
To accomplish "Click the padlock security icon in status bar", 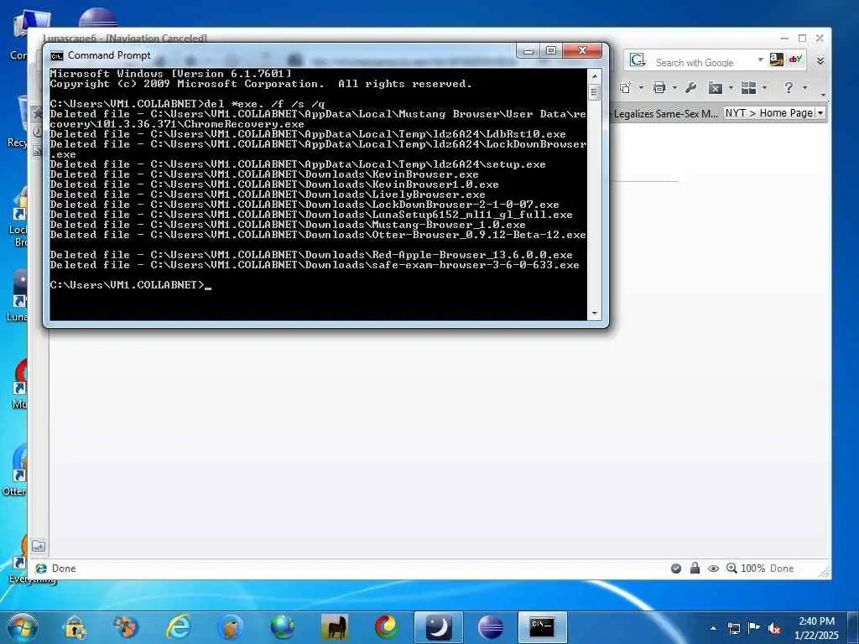I will pos(695,568).
